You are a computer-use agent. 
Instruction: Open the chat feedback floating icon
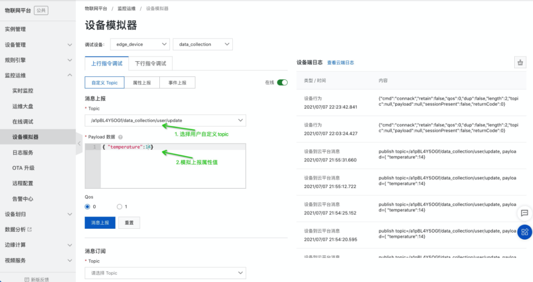[525, 213]
